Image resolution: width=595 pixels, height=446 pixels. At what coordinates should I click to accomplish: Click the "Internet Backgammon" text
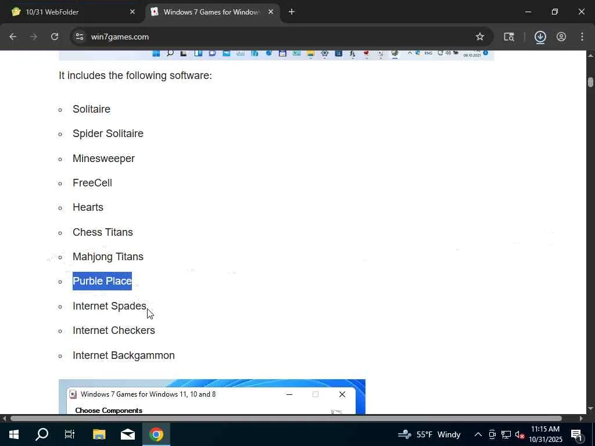(124, 355)
